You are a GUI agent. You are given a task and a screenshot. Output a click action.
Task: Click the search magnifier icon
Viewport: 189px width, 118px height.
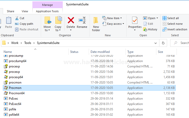click(176, 43)
